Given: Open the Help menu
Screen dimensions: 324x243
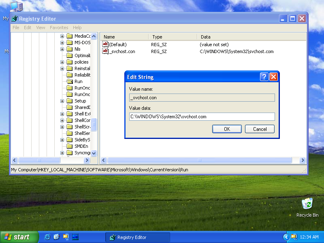Looking at the screenshot, I should pos(77,28).
